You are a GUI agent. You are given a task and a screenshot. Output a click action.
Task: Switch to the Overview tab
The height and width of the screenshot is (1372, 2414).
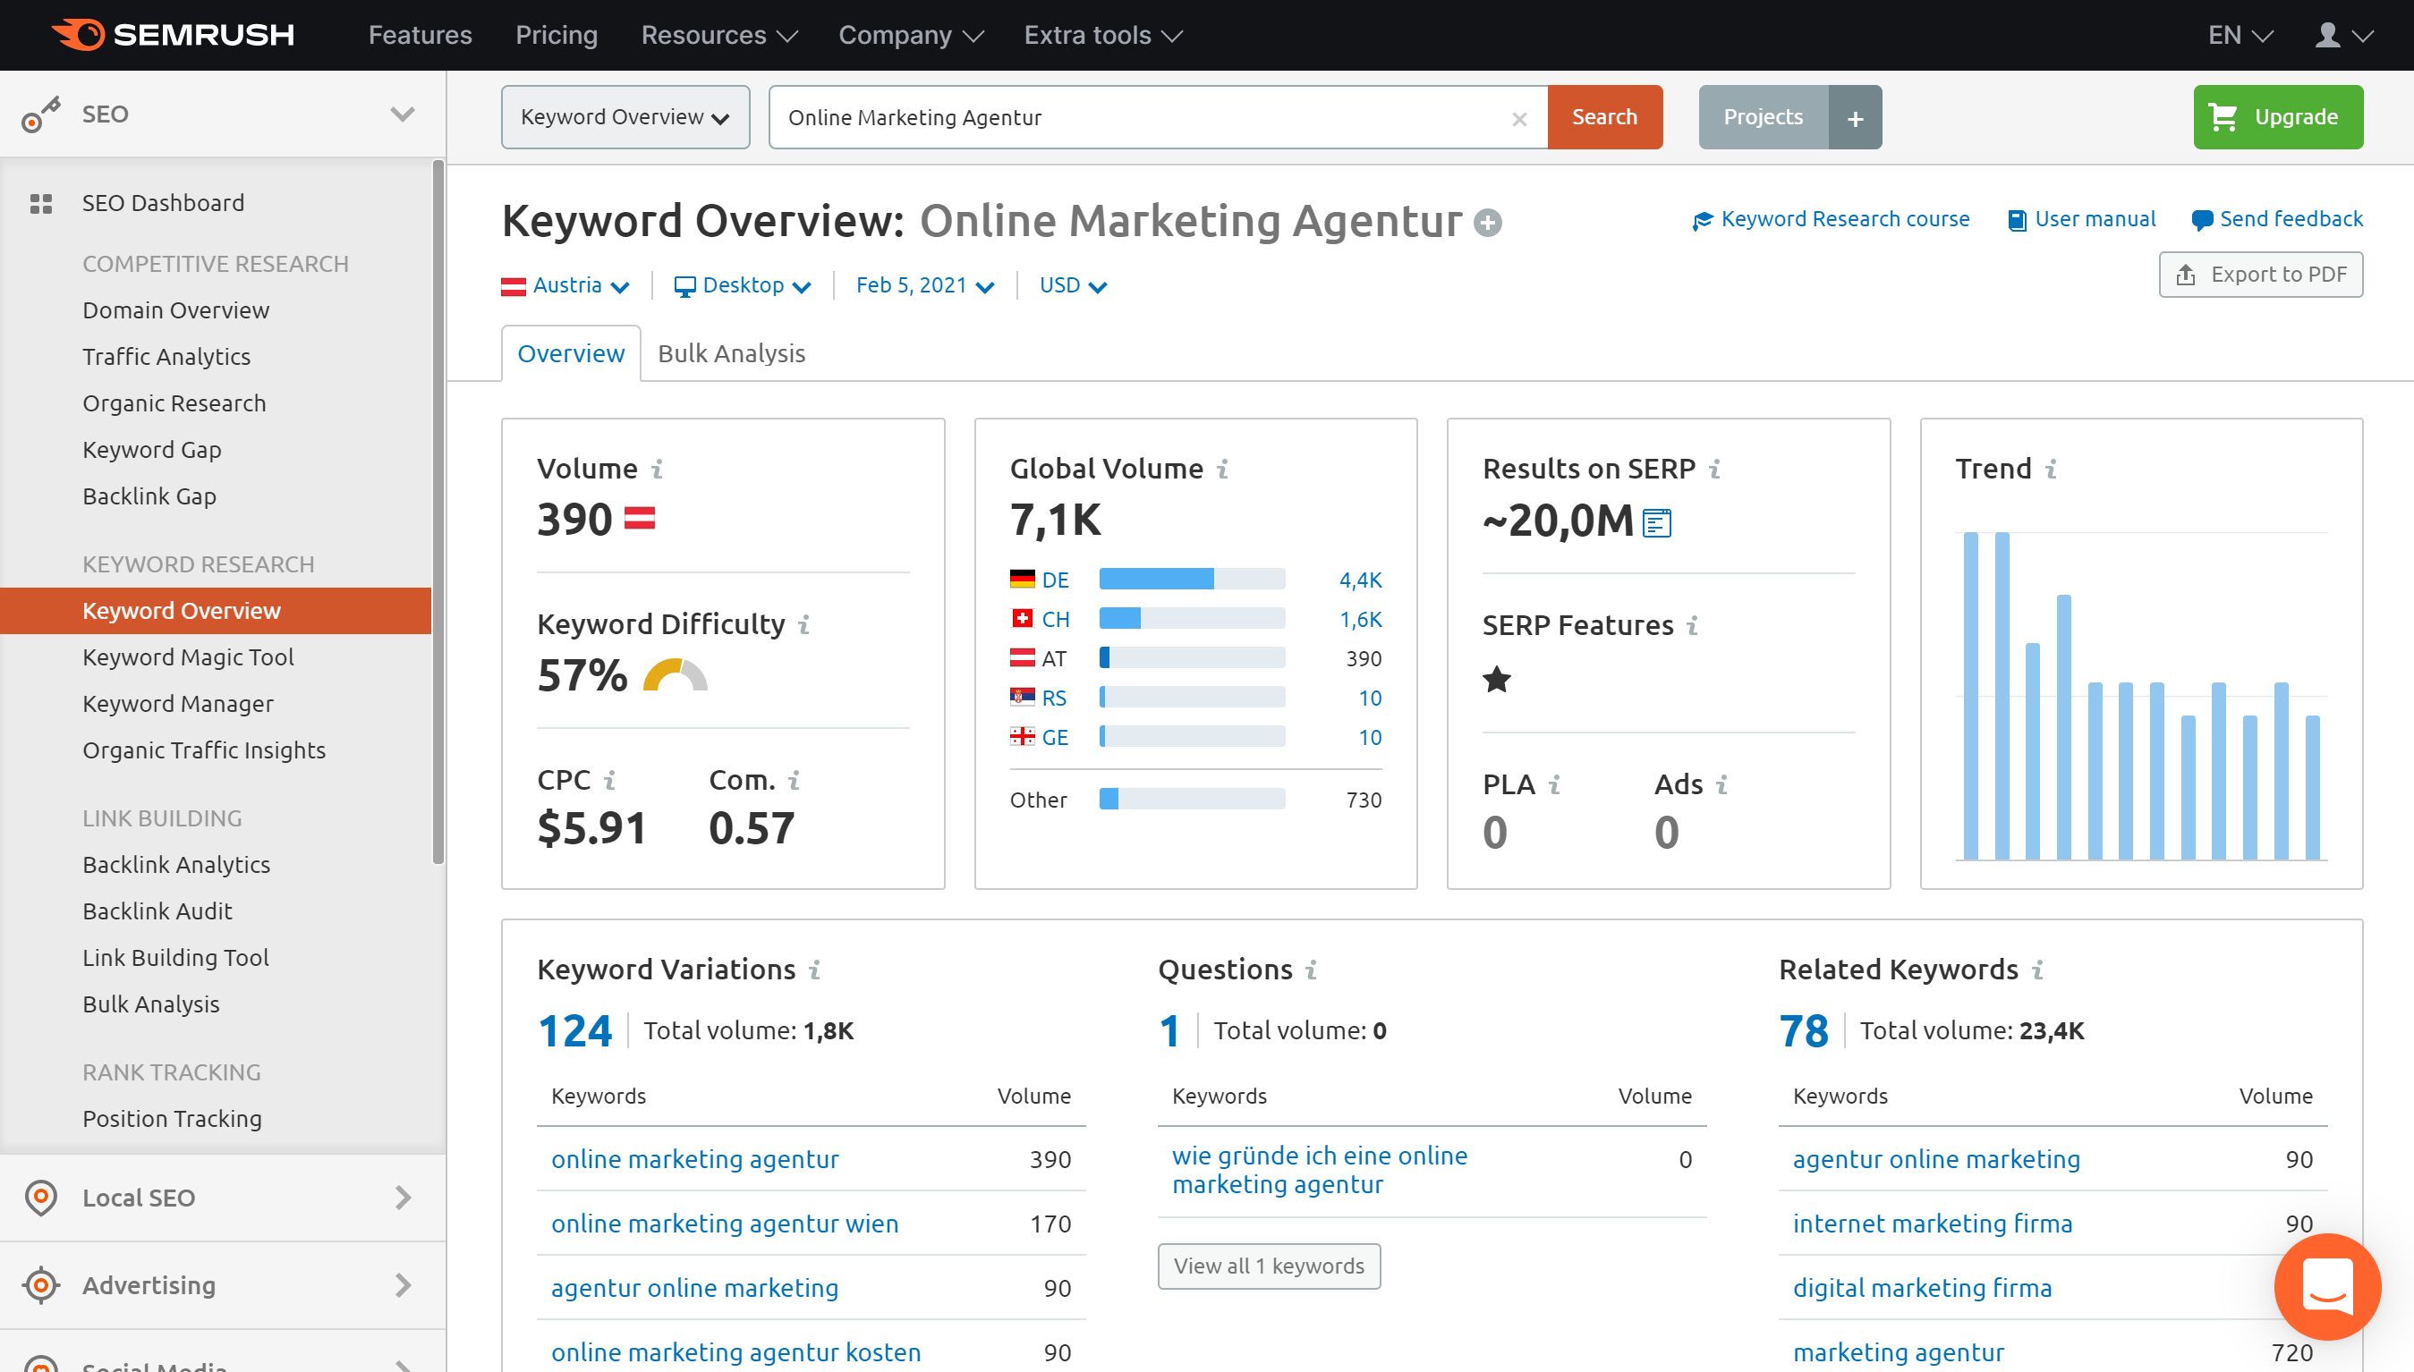(x=570, y=353)
